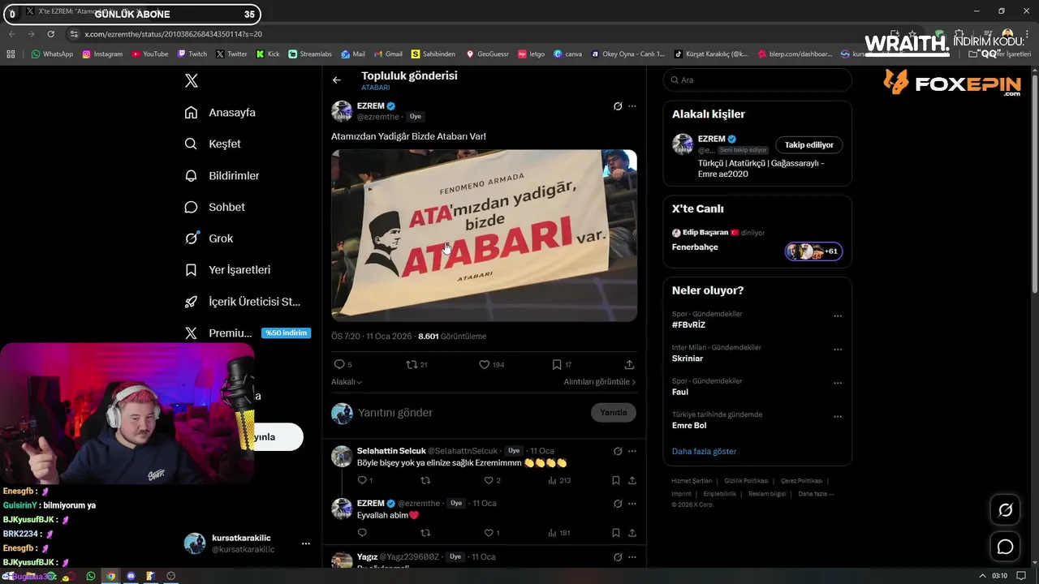This screenshot has width=1039, height=584.
Task: Open the apps grid in bookmarks bar
Action: [x=11, y=54]
